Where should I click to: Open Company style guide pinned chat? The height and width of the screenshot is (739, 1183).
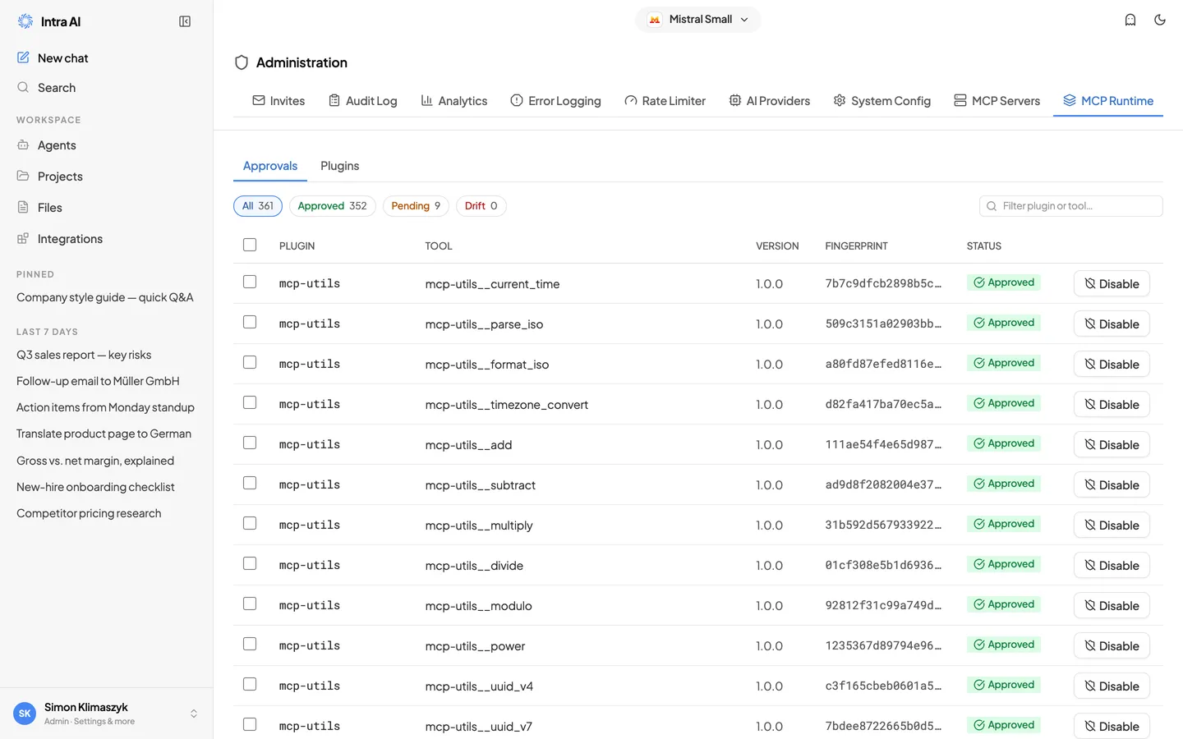point(105,297)
